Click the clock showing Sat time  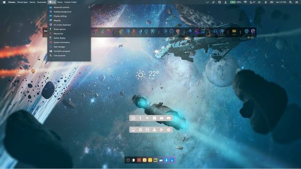281,2
